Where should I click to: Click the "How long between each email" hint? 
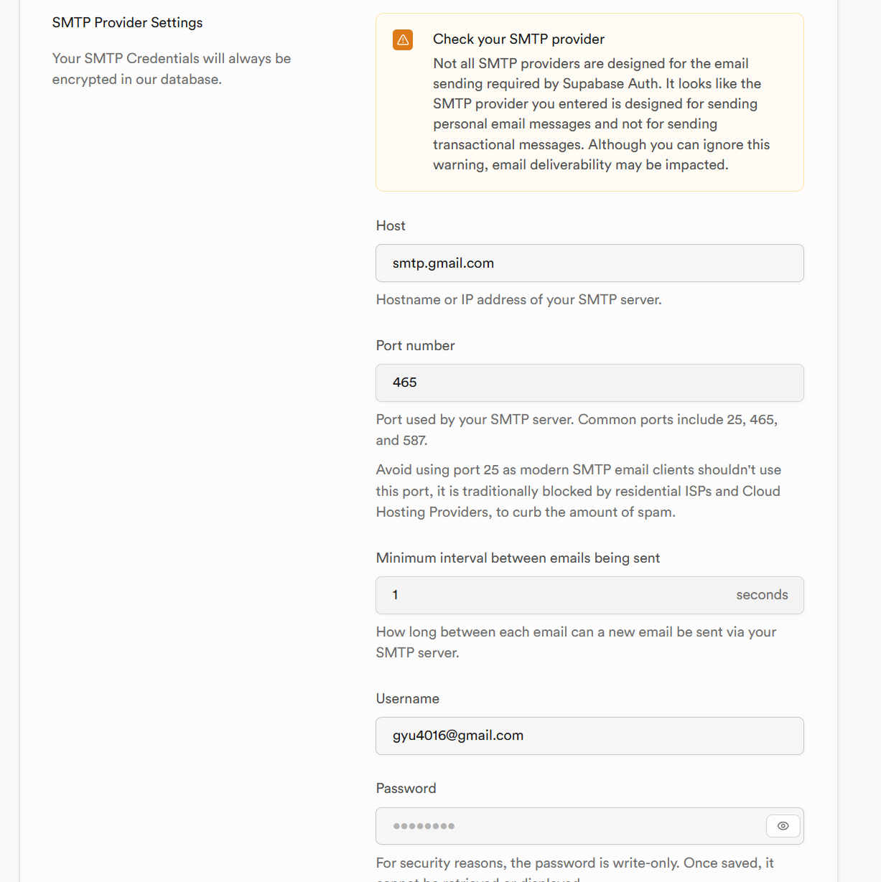point(576,642)
